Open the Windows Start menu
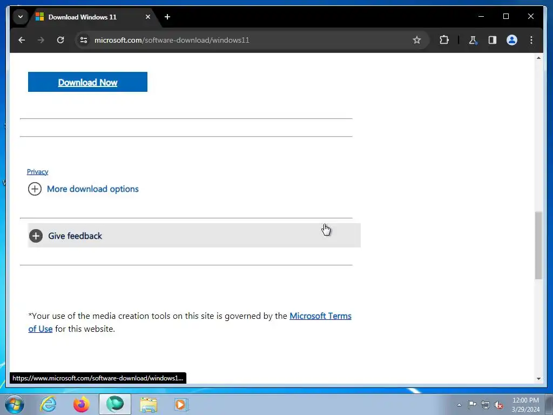Image resolution: width=553 pixels, height=415 pixels. tap(15, 404)
